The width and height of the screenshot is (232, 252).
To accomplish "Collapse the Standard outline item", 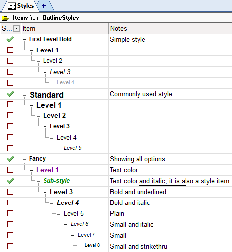I will (x=24, y=95).
